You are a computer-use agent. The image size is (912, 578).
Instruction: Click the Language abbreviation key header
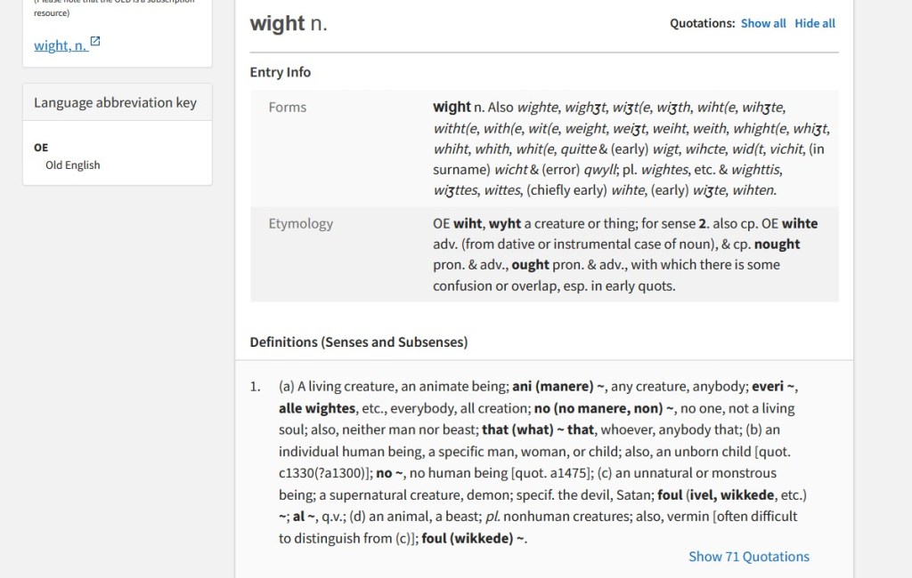[115, 102]
